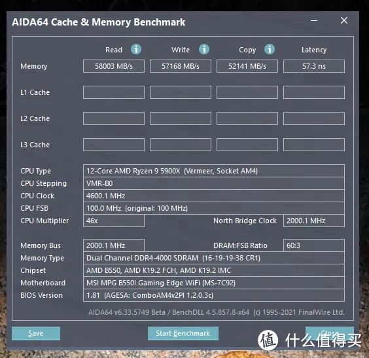The image size is (369, 358).
Task: Click the empty L2 Cache latency field
Action: point(314,118)
